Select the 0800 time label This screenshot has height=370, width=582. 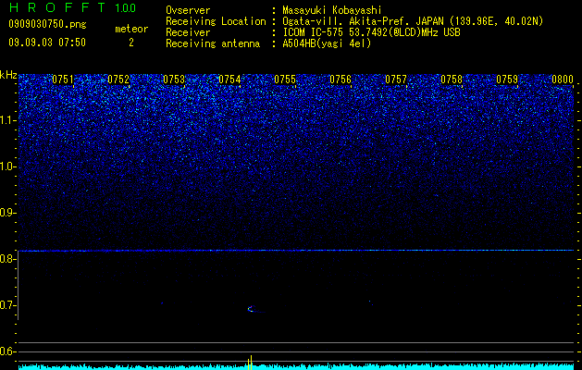[x=563, y=80]
